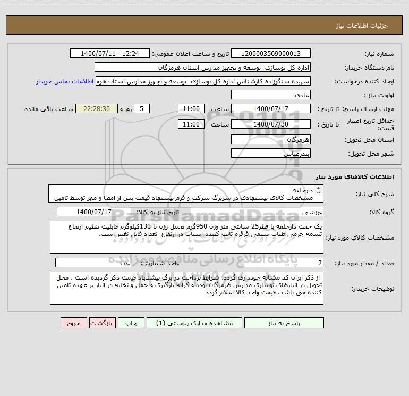
Task: Click the ساعت 11:00 field beside 1400/07/30
Action: tap(191, 124)
